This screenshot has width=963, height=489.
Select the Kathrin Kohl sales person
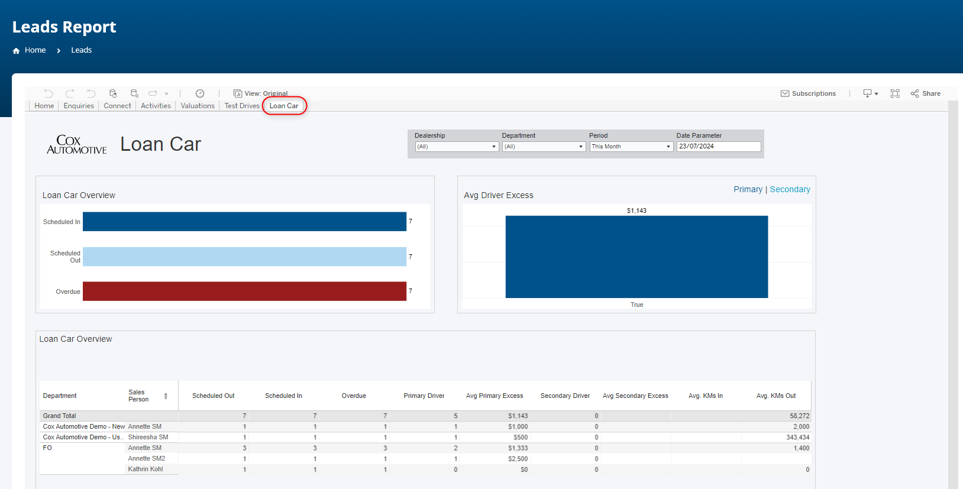(146, 469)
